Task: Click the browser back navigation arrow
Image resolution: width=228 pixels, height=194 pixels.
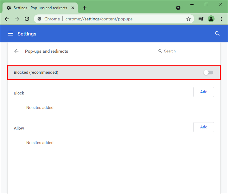Action: (x=7, y=19)
